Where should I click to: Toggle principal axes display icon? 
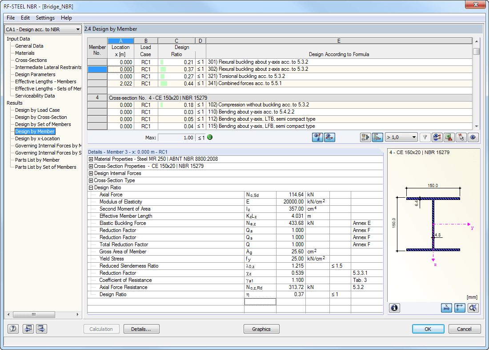pos(460,308)
